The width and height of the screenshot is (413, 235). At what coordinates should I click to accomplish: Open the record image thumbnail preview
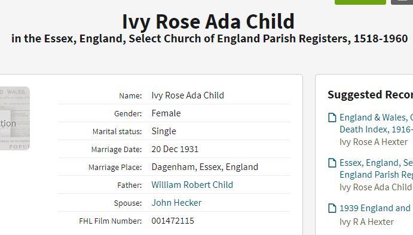15,118
